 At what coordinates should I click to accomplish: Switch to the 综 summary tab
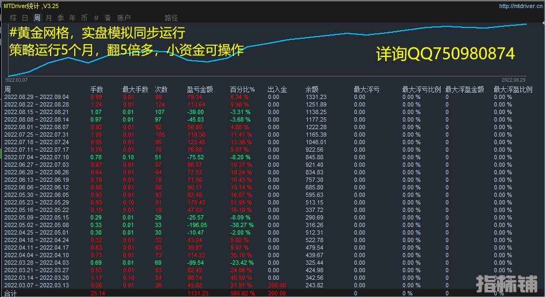coord(13,18)
